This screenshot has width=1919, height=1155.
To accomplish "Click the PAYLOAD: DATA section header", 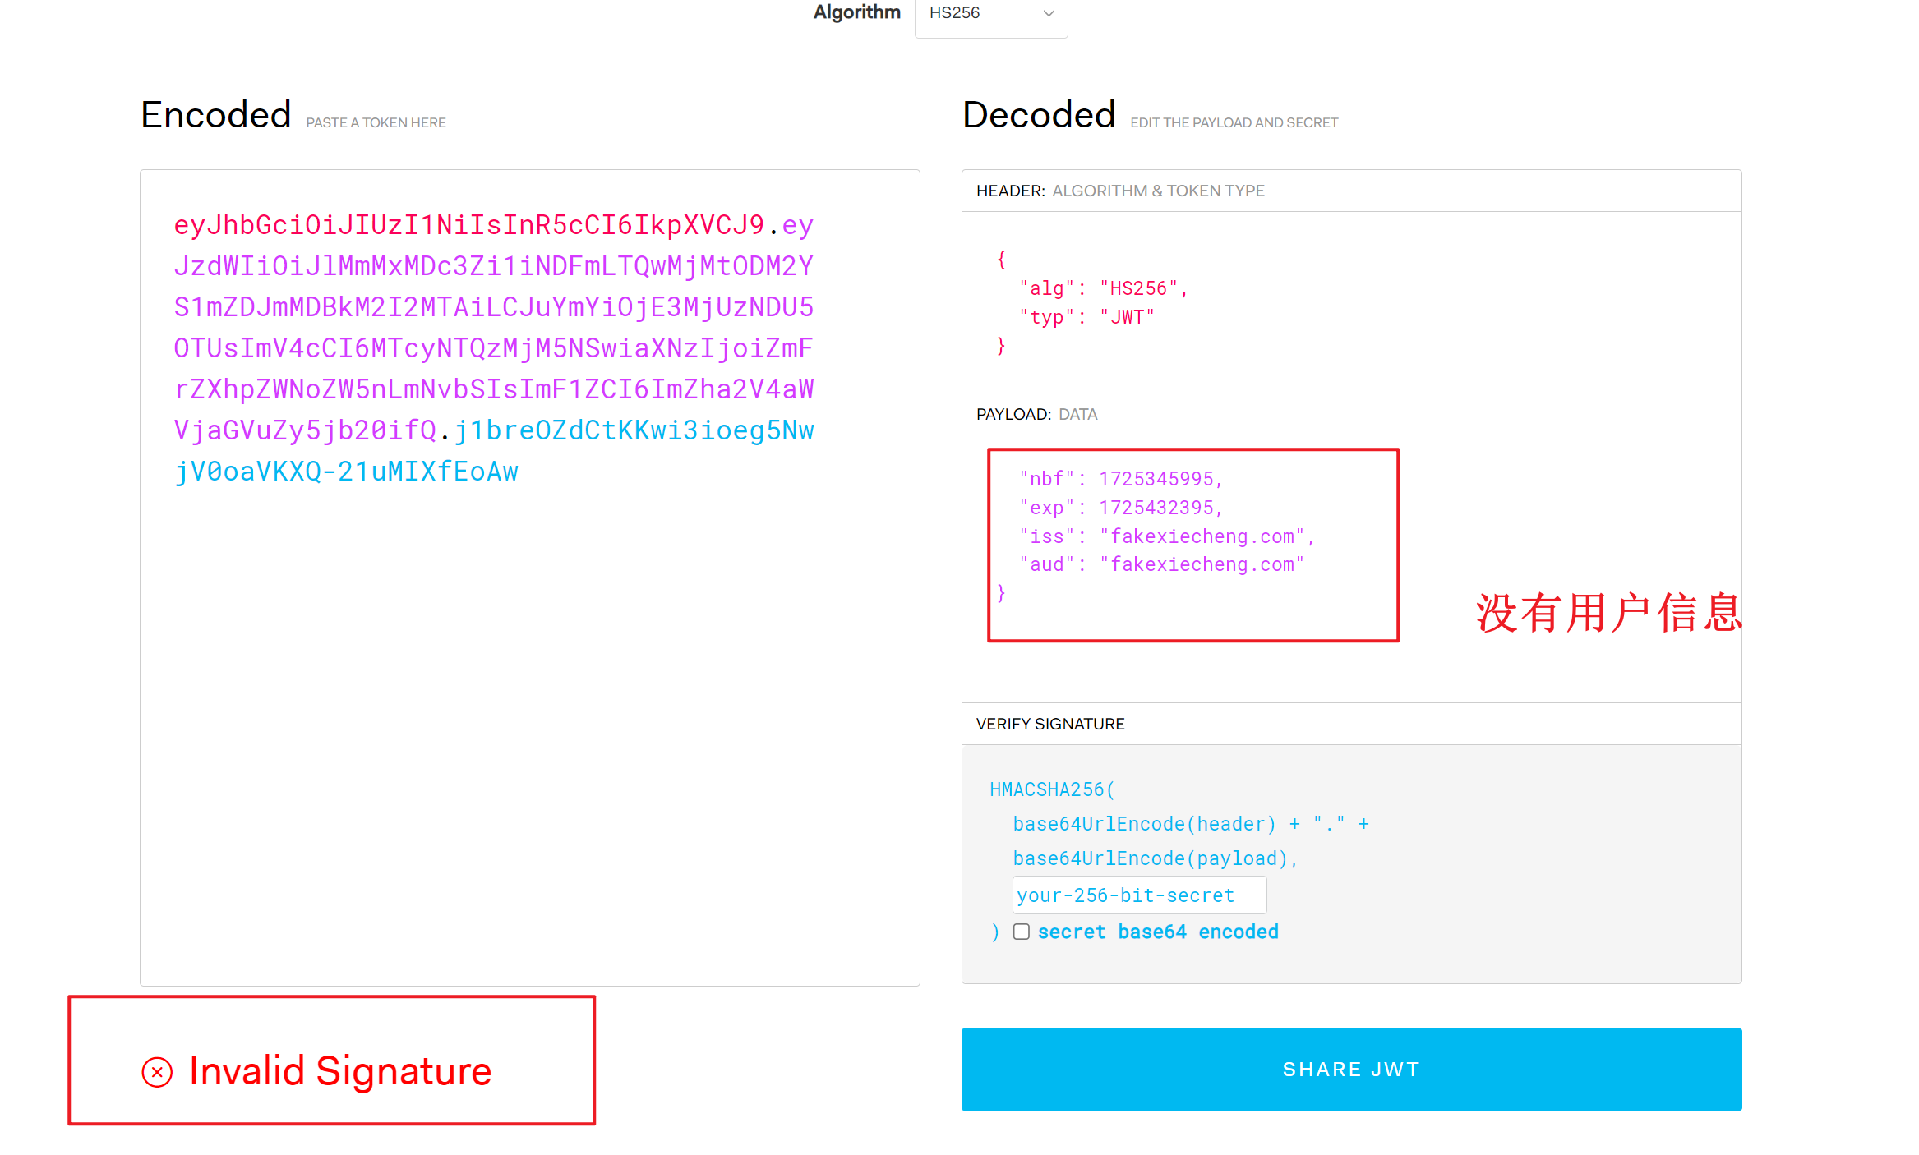I will [x=1036, y=414].
